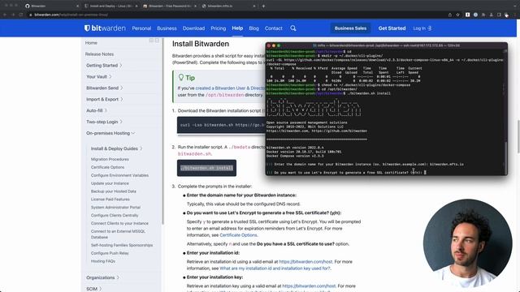Open installation id and key explanation link

click(275, 268)
